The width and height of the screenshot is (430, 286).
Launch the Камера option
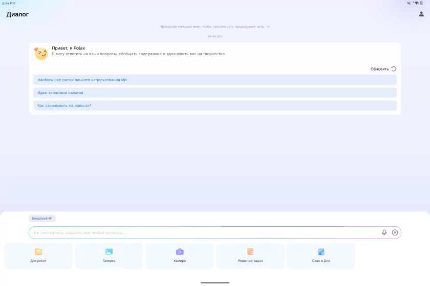click(x=180, y=256)
